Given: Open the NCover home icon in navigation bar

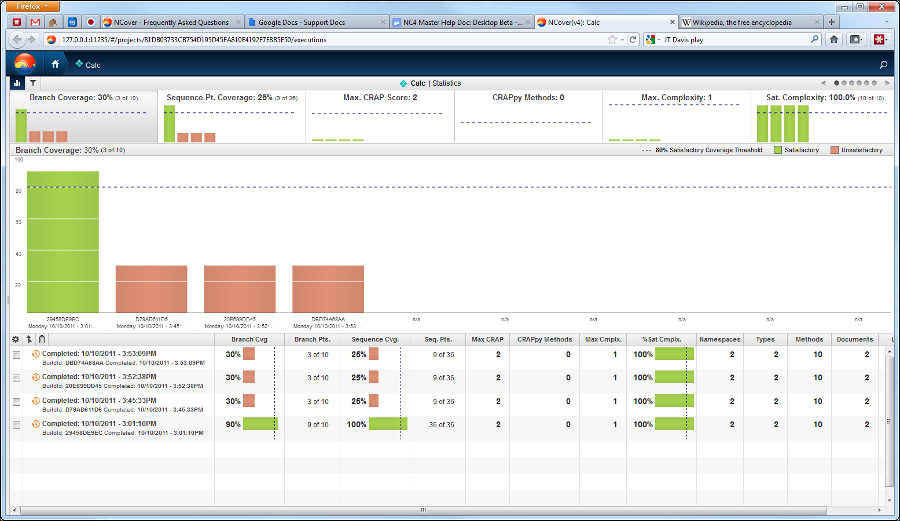Looking at the screenshot, I should tap(55, 64).
